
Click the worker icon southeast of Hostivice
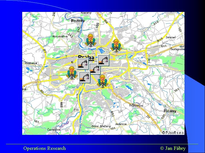point(72,73)
